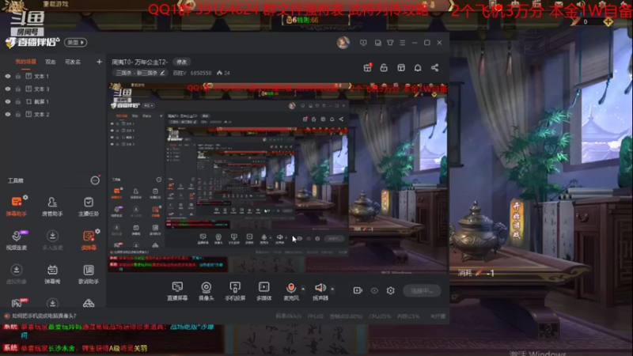Click the CPU usage status text

coord(380,316)
